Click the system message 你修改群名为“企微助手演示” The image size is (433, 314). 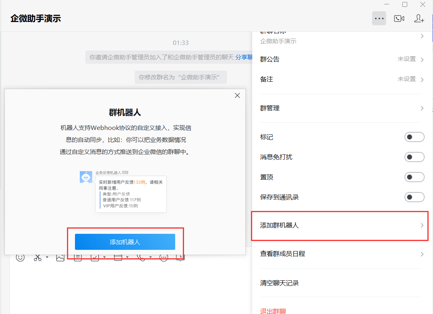[180, 77]
